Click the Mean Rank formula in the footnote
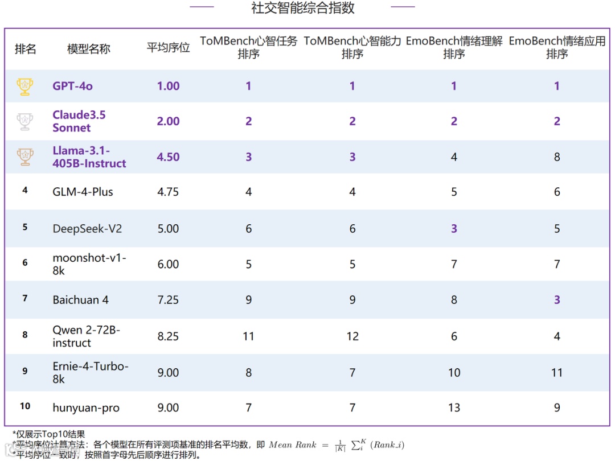This screenshot has height=461, width=615. click(337, 445)
